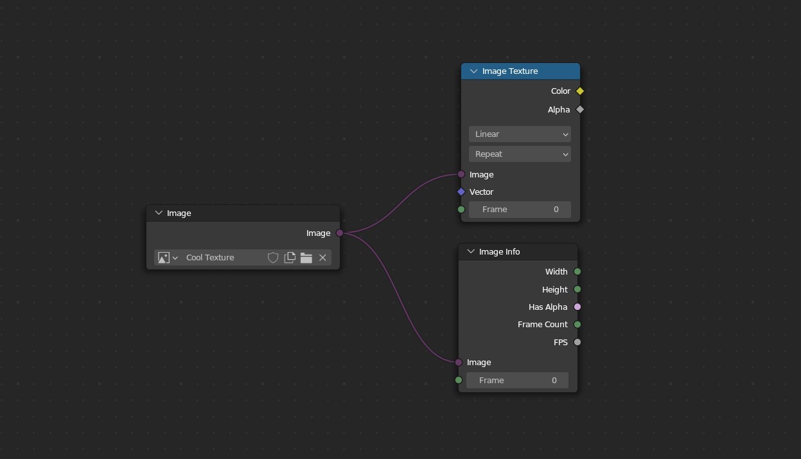Click Image output socket of Image node
Screen dimensions: 801x459
pyautogui.click(x=340, y=233)
